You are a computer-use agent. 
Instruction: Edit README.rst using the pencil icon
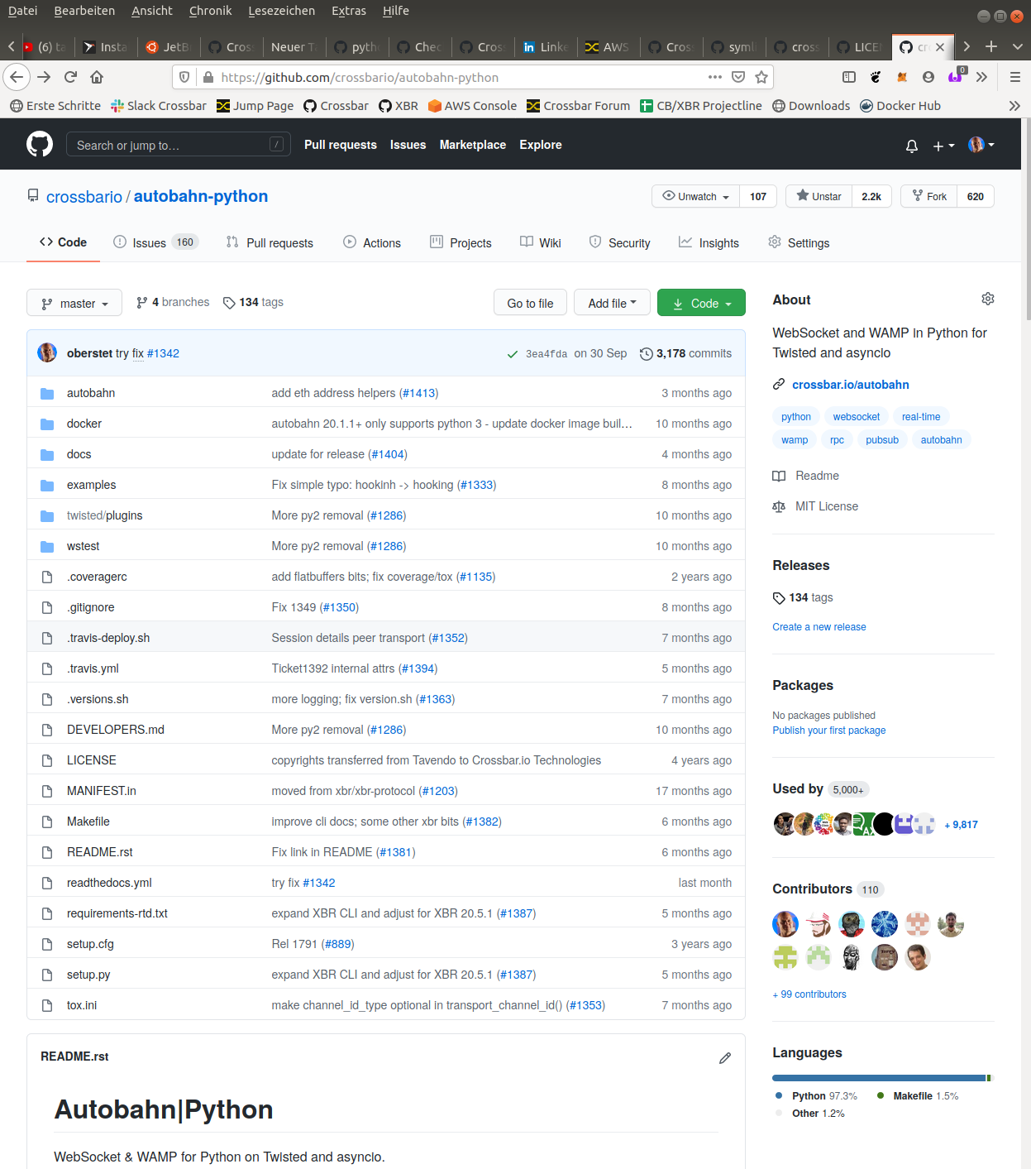[725, 1057]
